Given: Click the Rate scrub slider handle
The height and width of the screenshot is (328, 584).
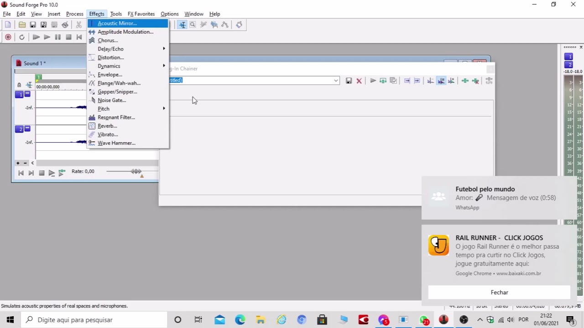Looking at the screenshot, I should [x=136, y=171].
